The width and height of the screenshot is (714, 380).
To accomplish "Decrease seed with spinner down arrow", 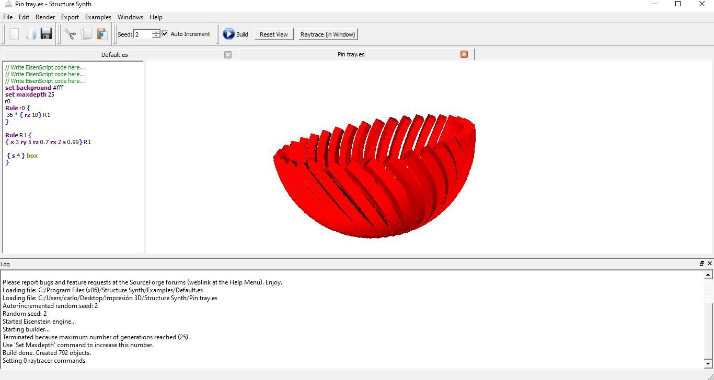I will point(156,37).
